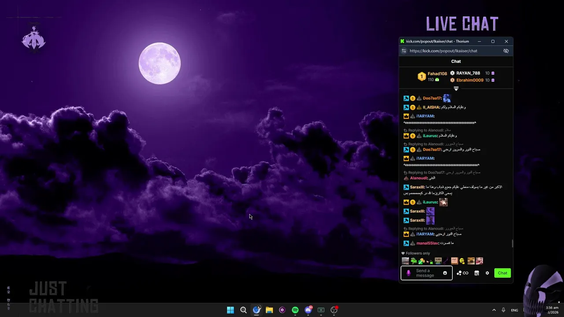Open the clock showing 3:56 am

[x=553, y=310]
